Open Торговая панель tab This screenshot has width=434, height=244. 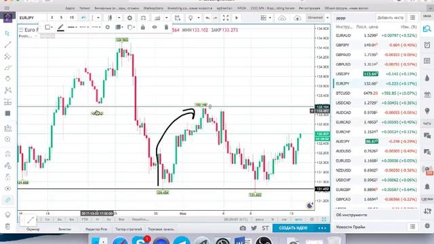[161, 229]
